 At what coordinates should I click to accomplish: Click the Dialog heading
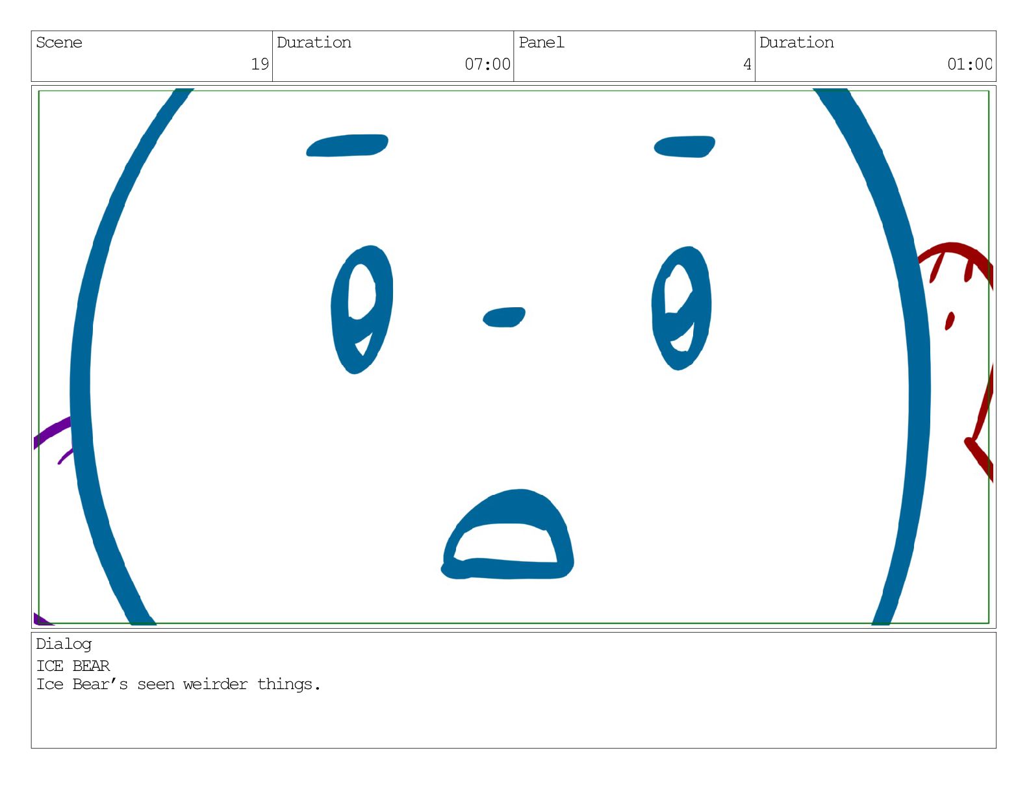(x=64, y=644)
